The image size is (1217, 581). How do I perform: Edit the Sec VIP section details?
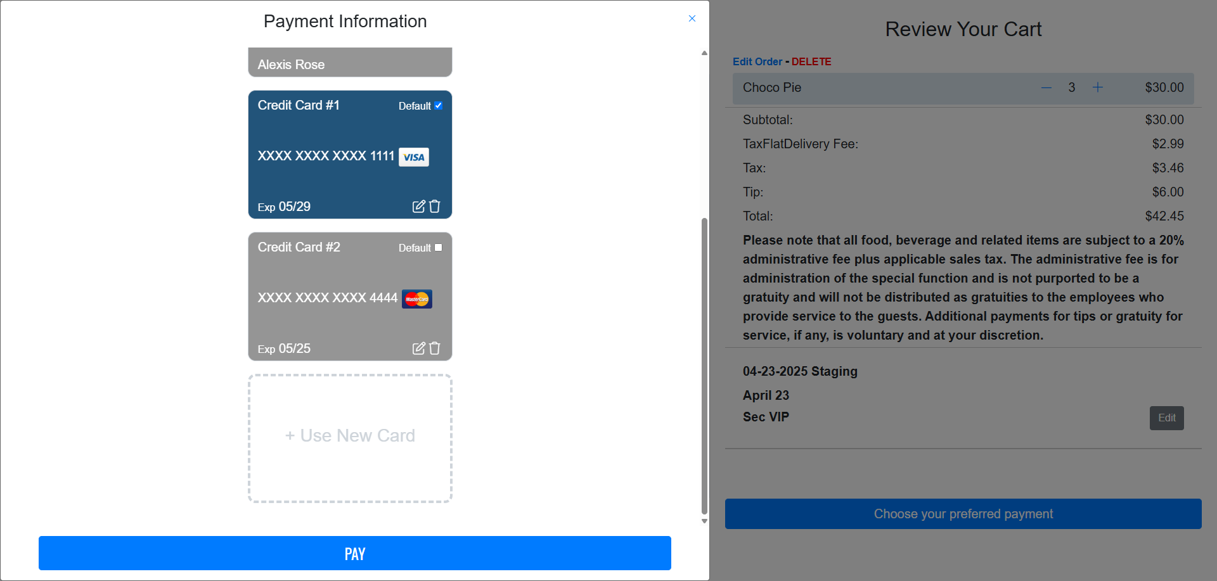click(1166, 418)
